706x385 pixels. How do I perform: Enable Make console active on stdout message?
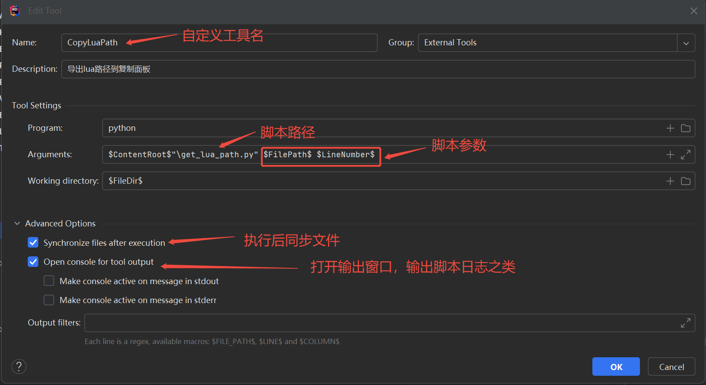(x=49, y=281)
